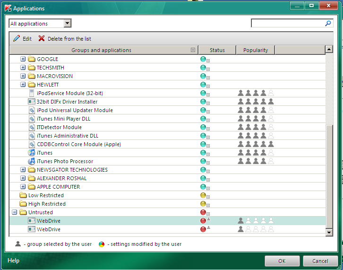
Task: Collapse the Untrusted group
Action: pos(15,212)
